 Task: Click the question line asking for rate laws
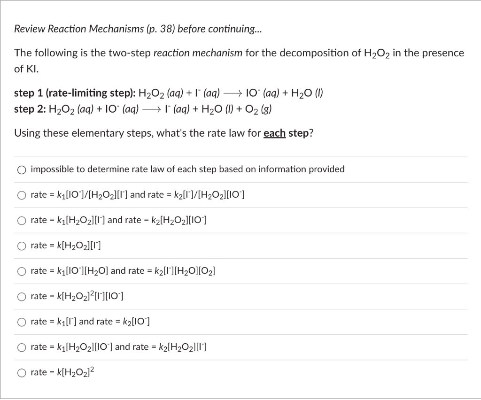click(163, 133)
